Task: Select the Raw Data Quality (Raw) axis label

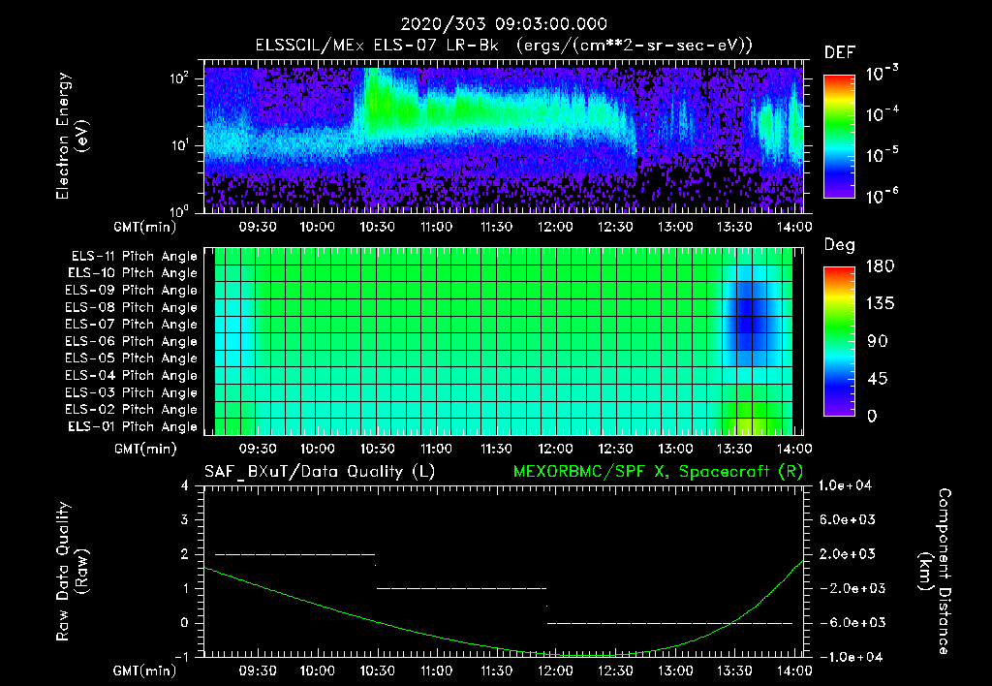Action: (72, 572)
